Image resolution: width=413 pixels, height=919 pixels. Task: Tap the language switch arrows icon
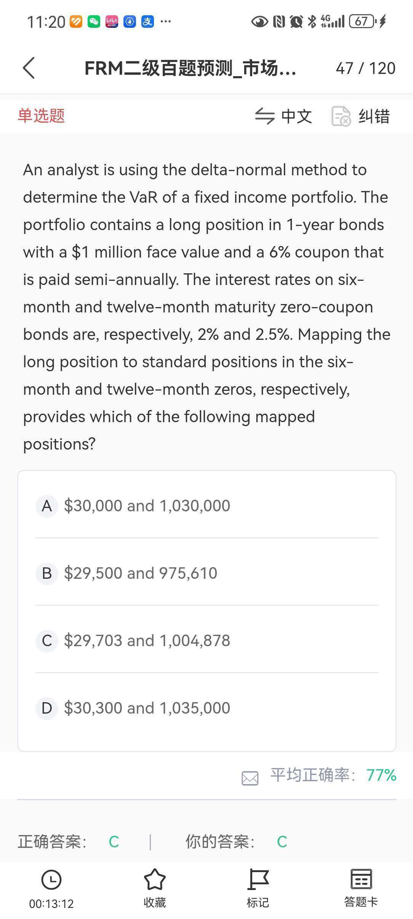point(264,116)
